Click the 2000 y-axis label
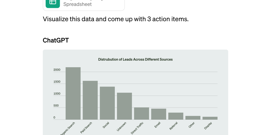 pos(57,70)
